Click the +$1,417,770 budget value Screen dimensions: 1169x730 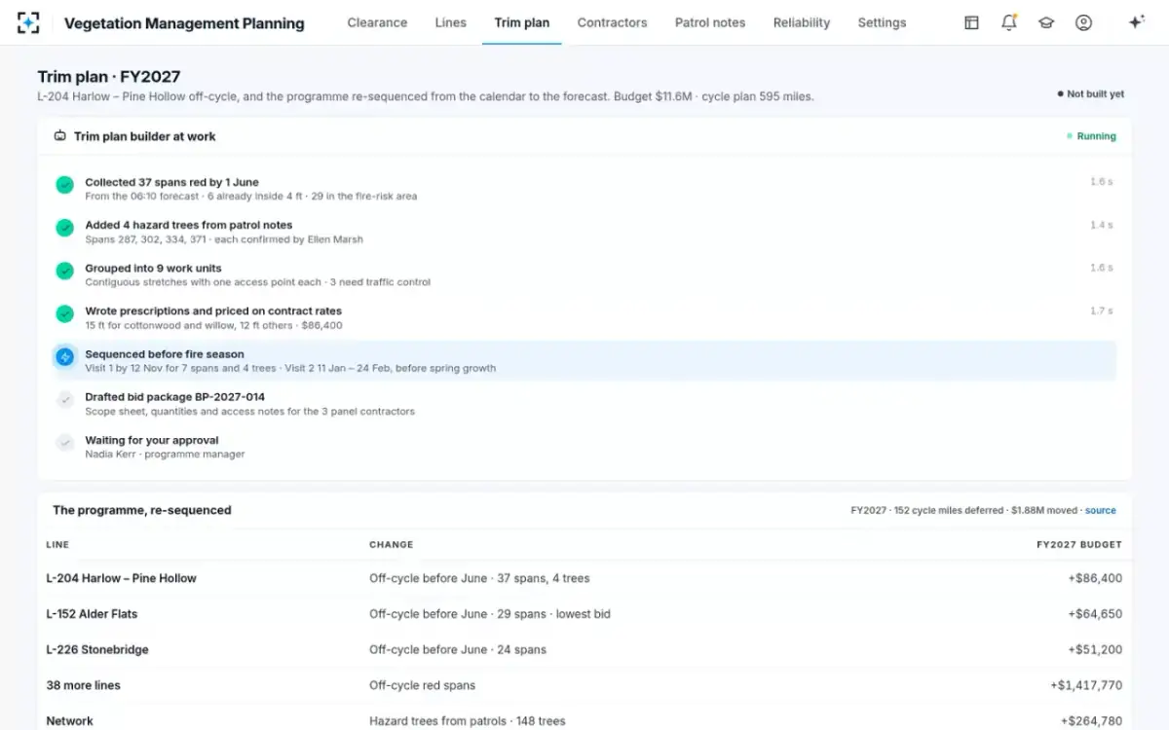(x=1086, y=685)
